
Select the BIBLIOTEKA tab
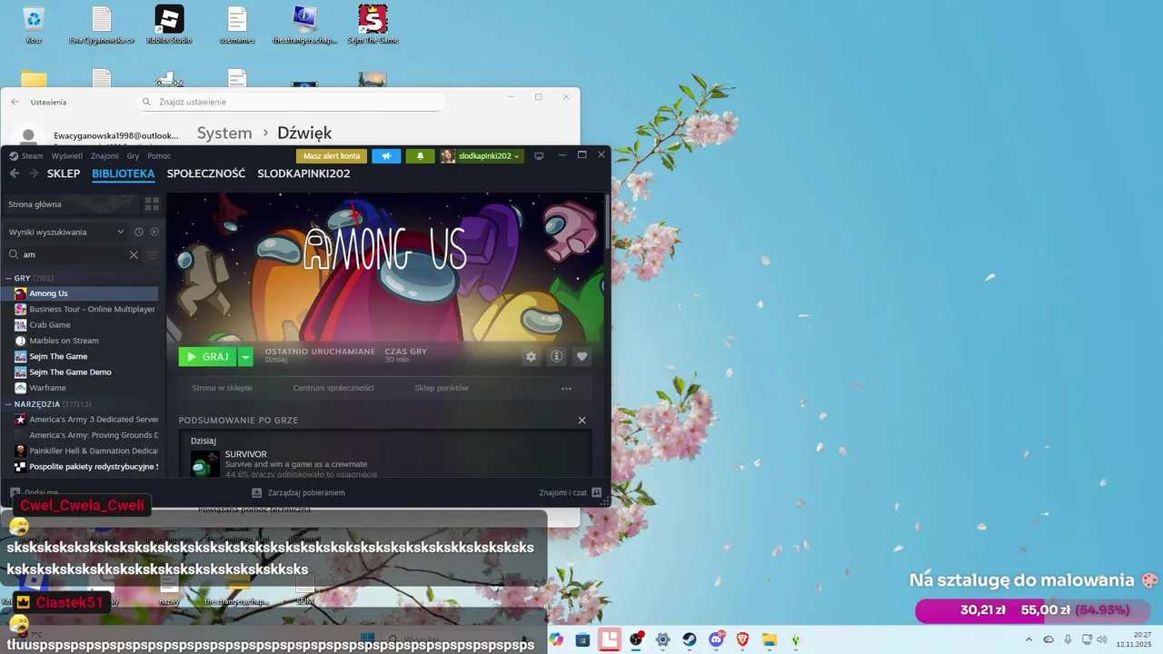(x=124, y=173)
